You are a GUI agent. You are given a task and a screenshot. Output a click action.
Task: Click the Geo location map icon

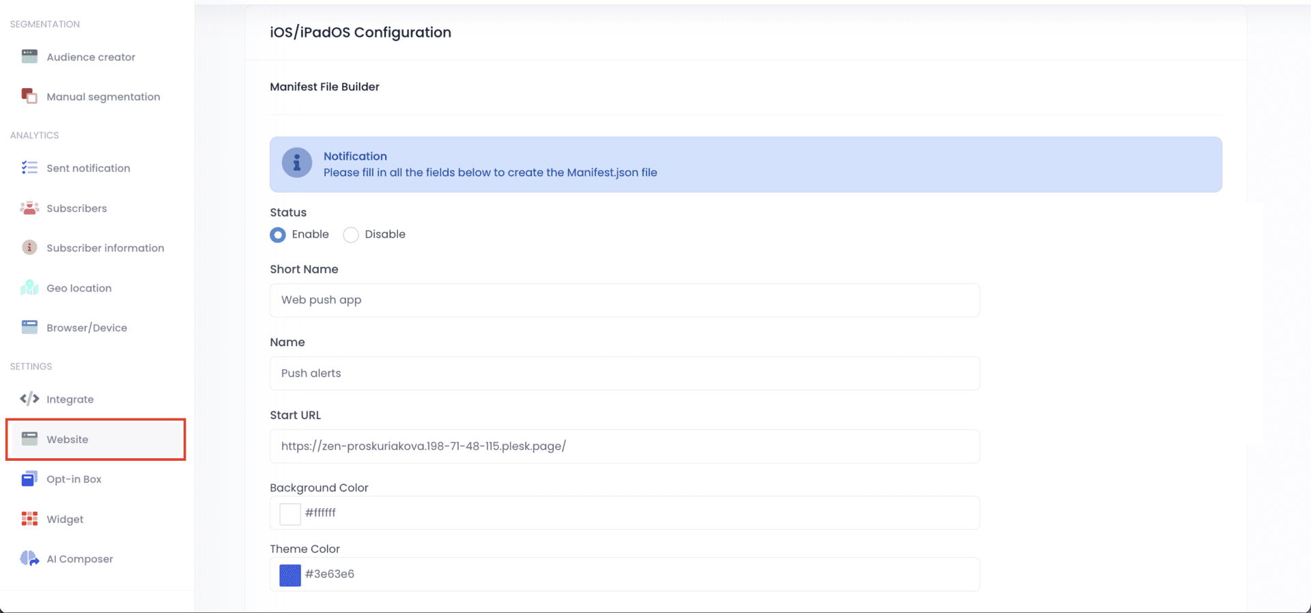[29, 288]
